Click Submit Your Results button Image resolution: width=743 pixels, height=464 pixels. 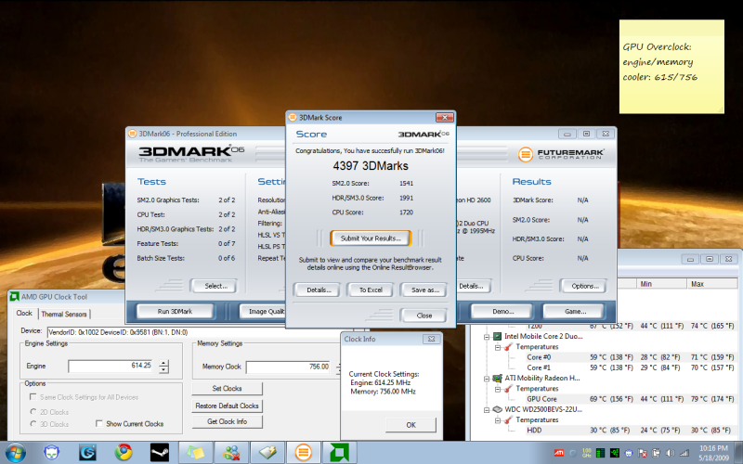click(371, 238)
